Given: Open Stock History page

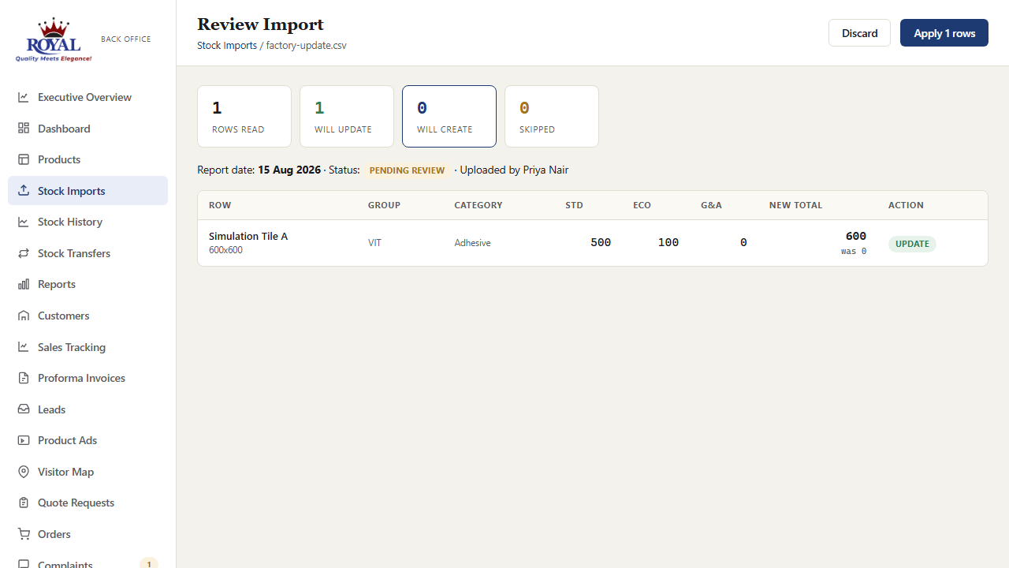Looking at the screenshot, I should point(87,222).
